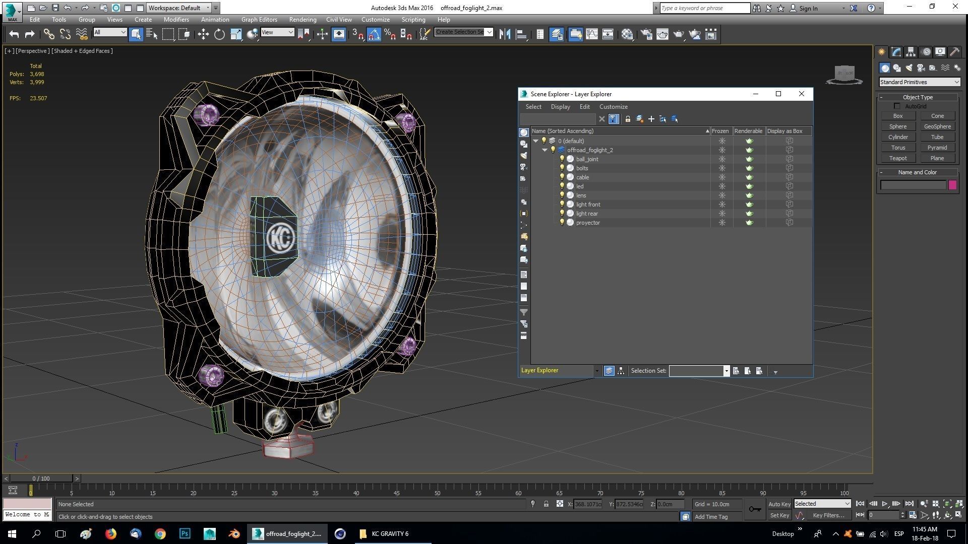
Task: Activate the Angle Snap toggle icon
Action: [x=374, y=34]
